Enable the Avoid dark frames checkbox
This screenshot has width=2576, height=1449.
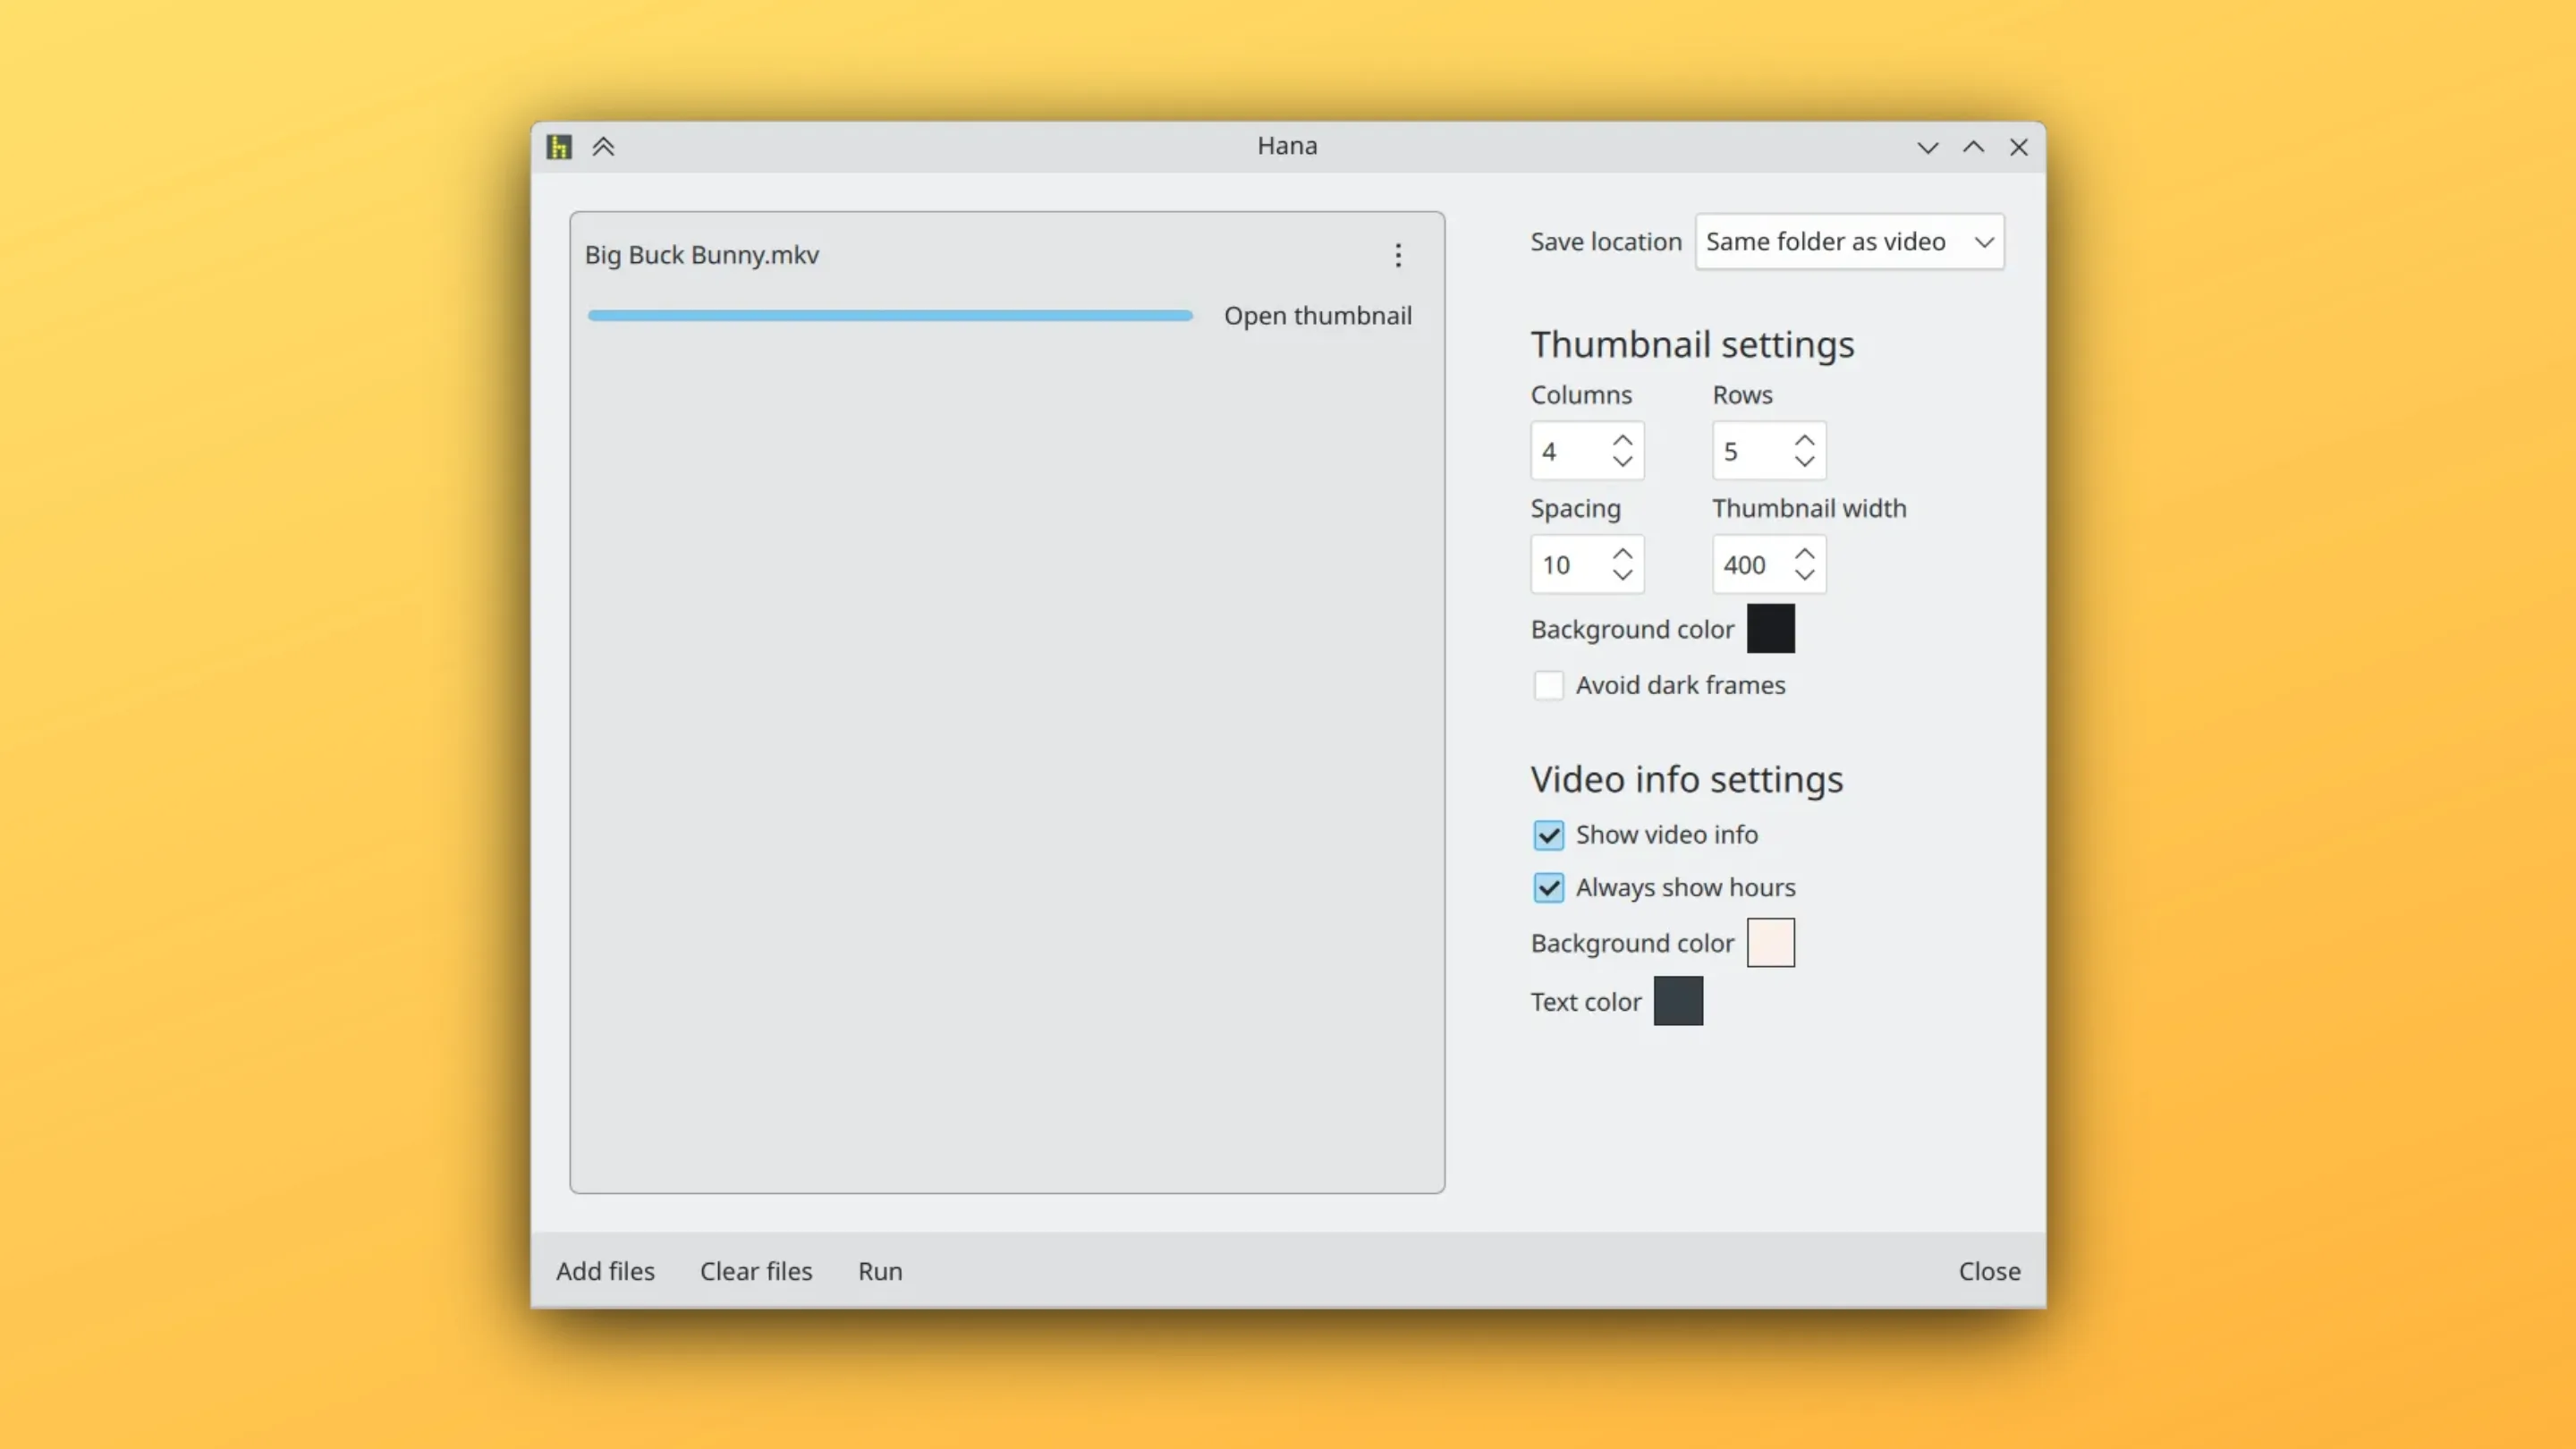click(x=1548, y=685)
